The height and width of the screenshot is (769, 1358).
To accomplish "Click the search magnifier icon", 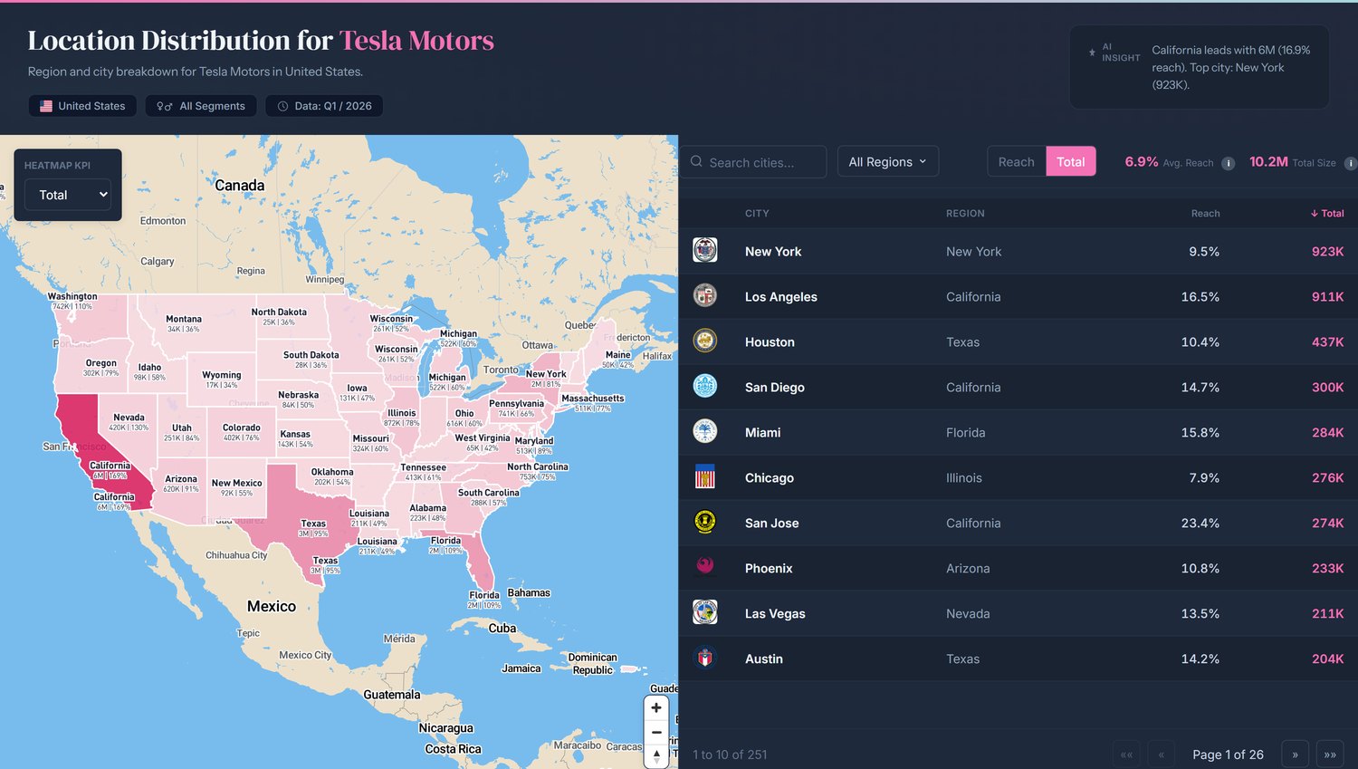I will point(696,161).
